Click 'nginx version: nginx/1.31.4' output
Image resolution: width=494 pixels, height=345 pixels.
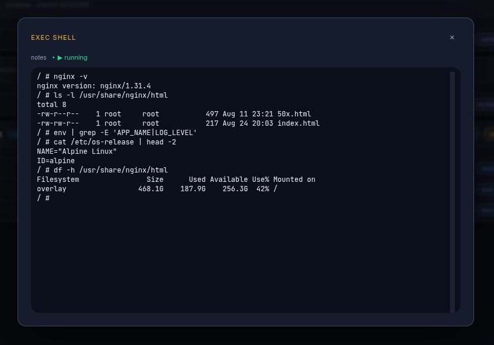[94, 86]
